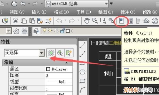The height and width of the screenshot is (95, 159).
Task: Open the Layer Properties Manager icon
Action: (x=36, y=31)
